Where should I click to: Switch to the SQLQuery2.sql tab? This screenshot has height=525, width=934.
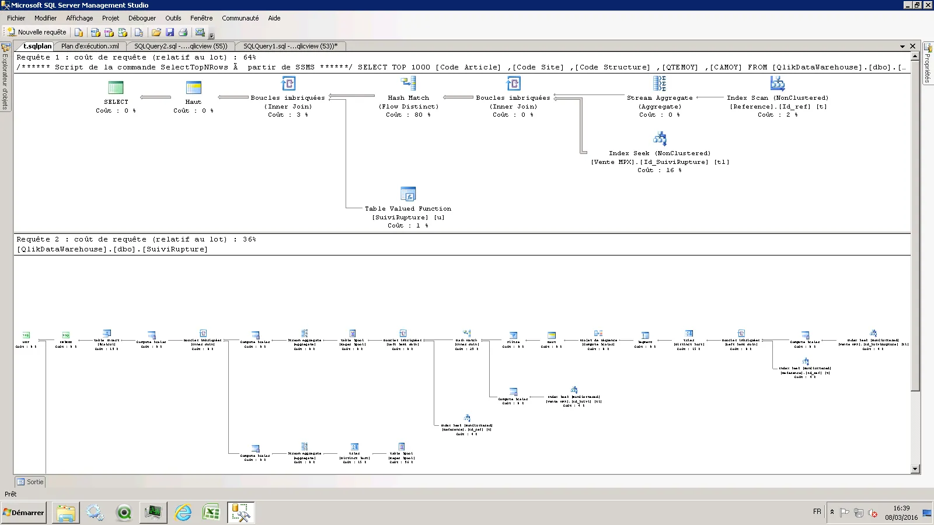click(181, 46)
